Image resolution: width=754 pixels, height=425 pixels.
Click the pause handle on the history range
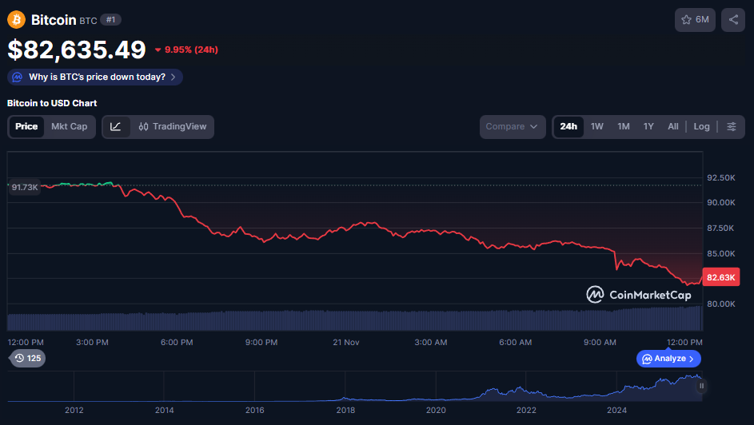(701, 386)
